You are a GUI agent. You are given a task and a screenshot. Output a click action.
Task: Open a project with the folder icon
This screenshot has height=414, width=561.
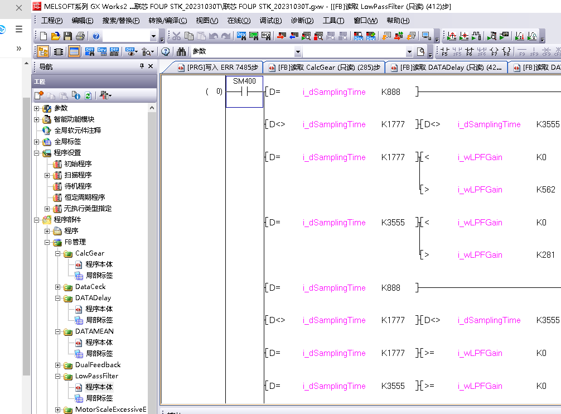click(55, 36)
